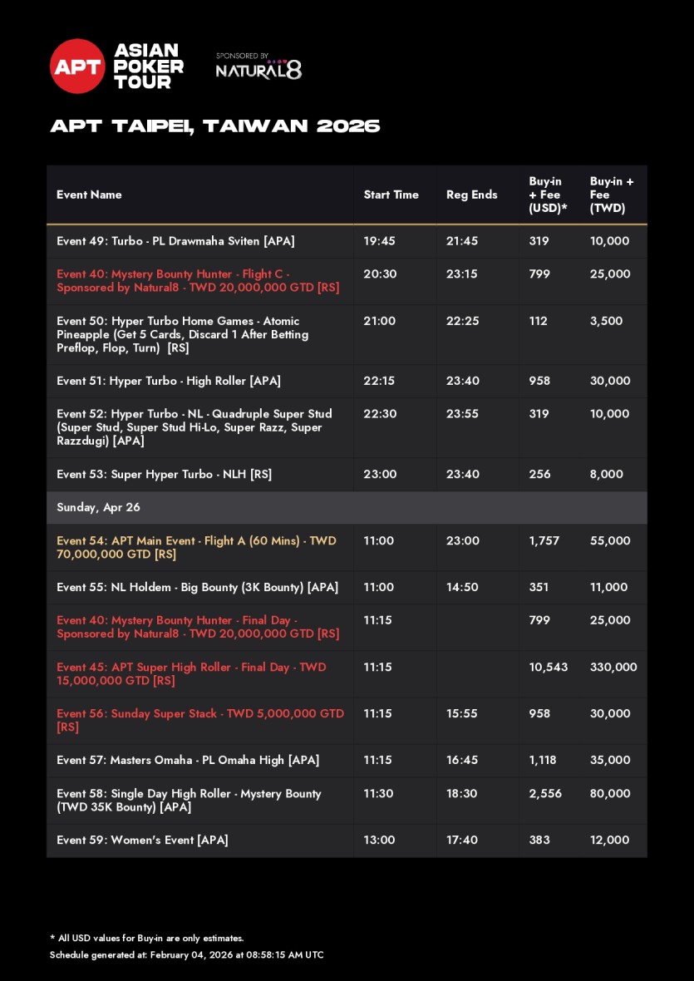The width and height of the screenshot is (694, 981).
Task: Click the Buy-in + Fee (TWD) header
Action: 612,195
